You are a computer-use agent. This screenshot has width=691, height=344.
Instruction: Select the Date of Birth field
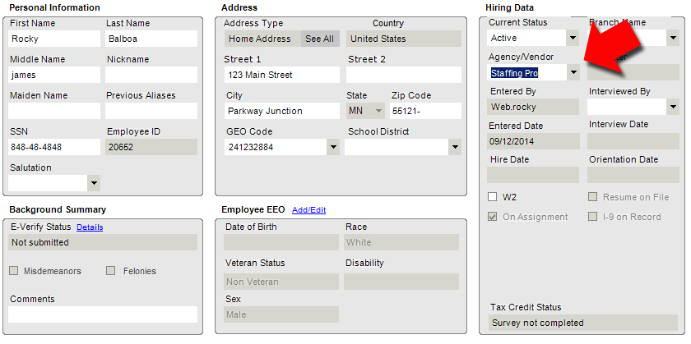[x=281, y=242]
